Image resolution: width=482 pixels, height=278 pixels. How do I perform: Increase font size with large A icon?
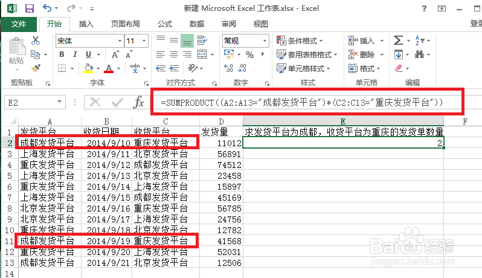tap(115, 55)
